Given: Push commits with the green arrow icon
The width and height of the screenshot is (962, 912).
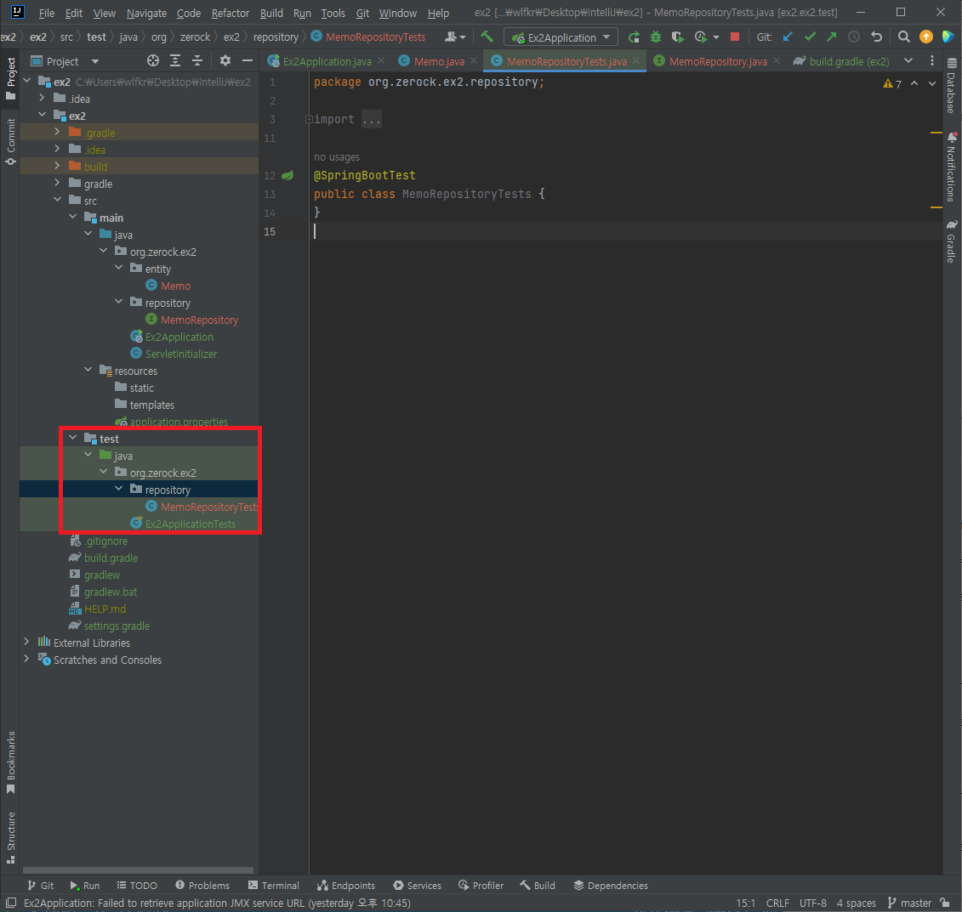Looking at the screenshot, I should point(831,37).
